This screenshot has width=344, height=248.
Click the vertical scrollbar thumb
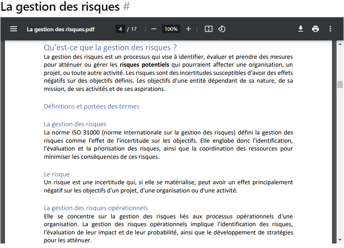(x=340, y=84)
